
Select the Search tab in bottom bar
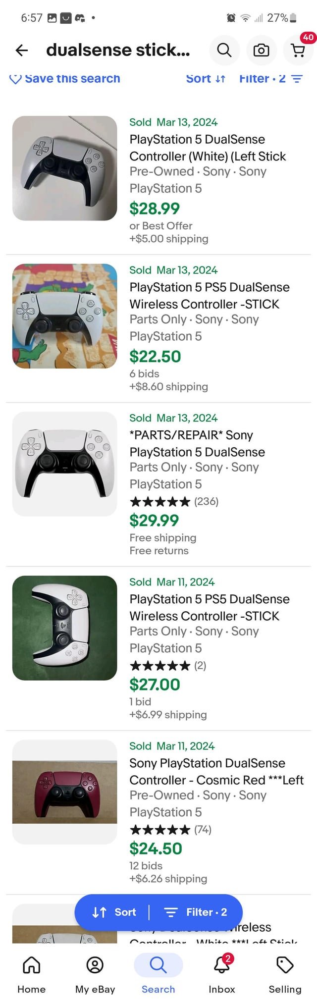click(158, 974)
